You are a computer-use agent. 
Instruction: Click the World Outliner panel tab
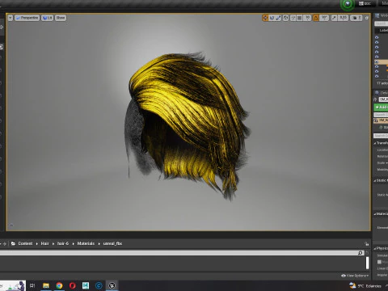[x=382, y=15]
